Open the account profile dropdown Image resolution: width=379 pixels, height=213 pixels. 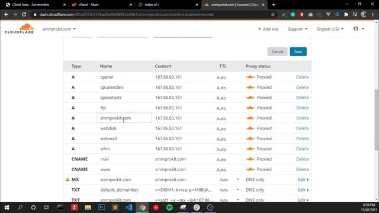[x=359, y=29]
